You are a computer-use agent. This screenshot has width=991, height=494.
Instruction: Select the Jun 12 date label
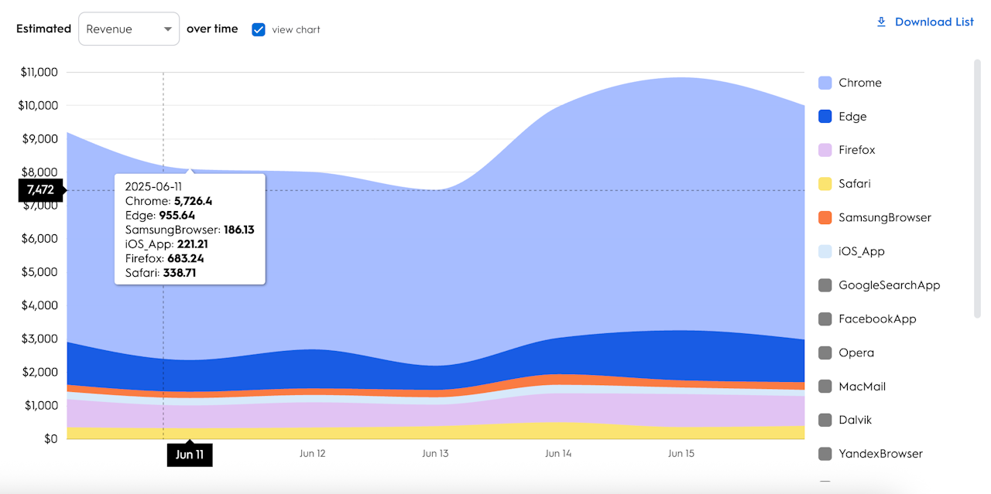click(312, 454)
